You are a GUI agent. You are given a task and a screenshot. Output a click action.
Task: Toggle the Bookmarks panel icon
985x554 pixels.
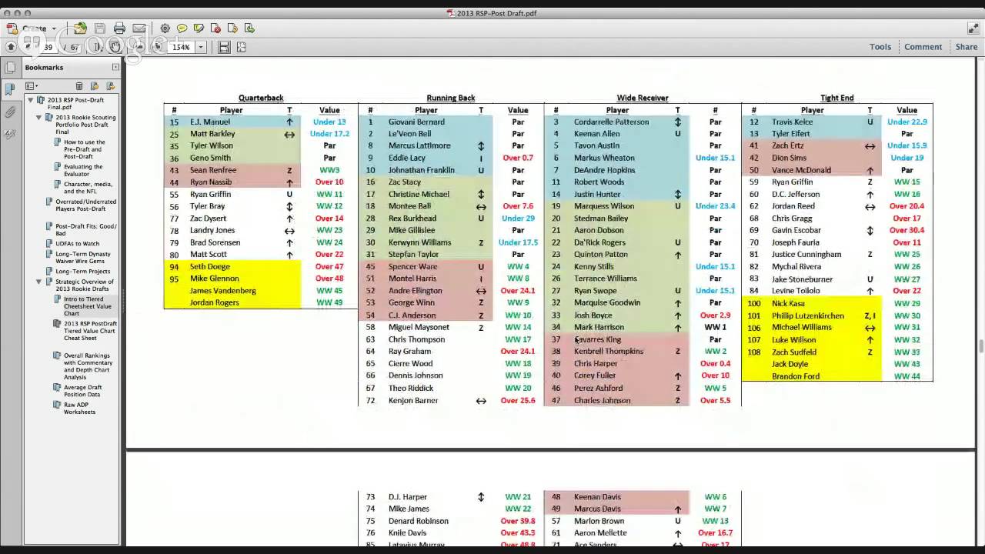point(10,89)
